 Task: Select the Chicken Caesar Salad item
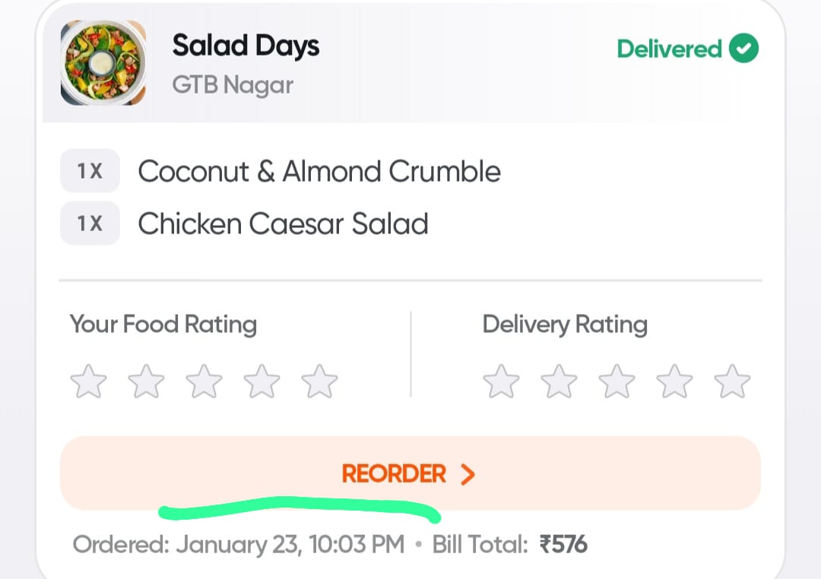(x=283, y=223)
